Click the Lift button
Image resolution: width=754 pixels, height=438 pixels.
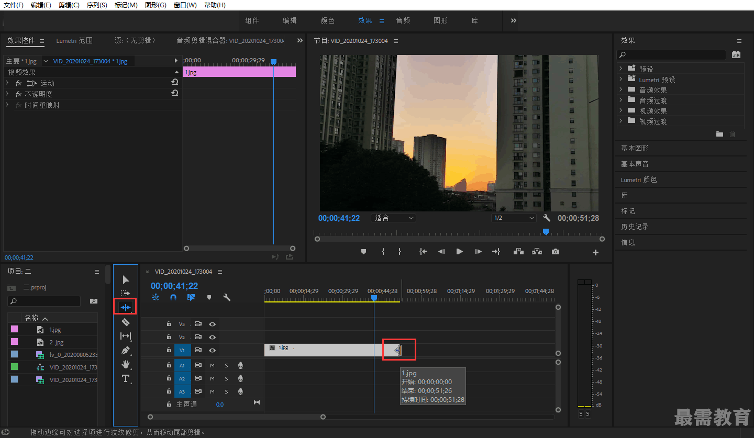[x=518, y=252]
